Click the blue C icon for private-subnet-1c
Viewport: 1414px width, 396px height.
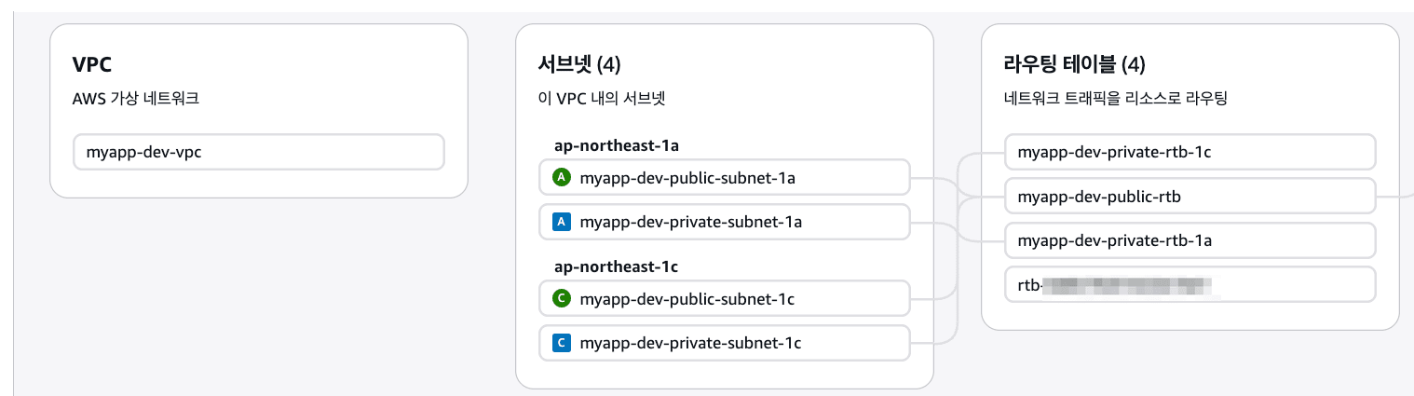click(x=561, y=343)
